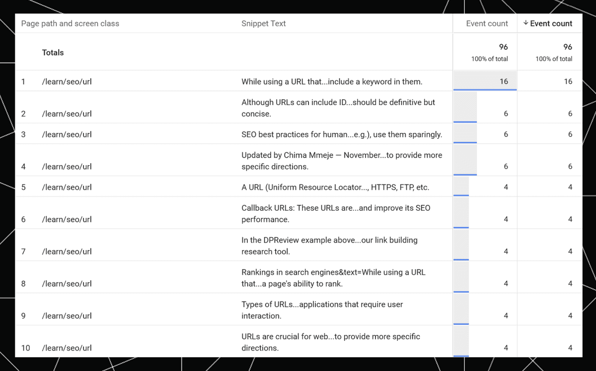Click row 1 page path /learn/seo/url

point(67,81)
